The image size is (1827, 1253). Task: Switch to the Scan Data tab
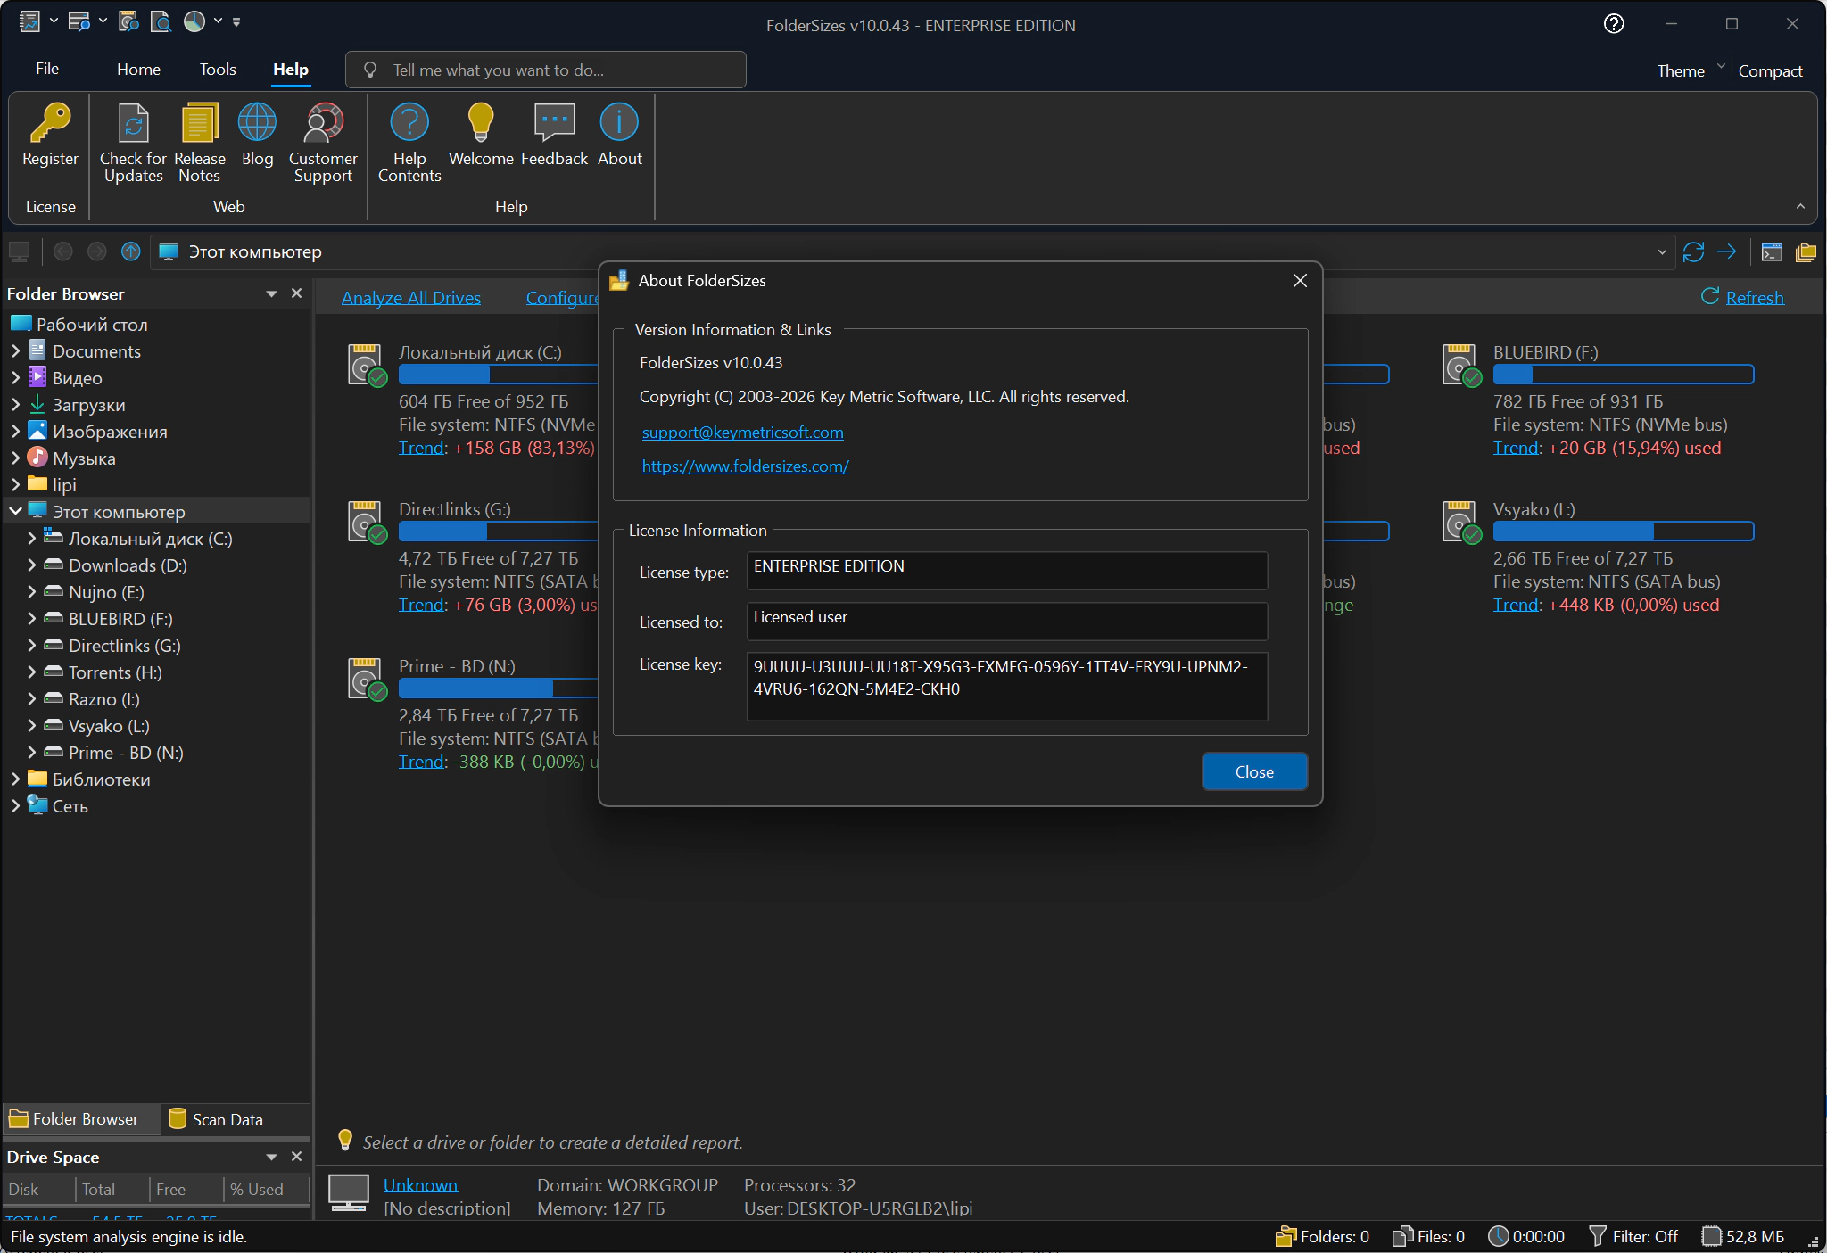[x=217, y=1119]
